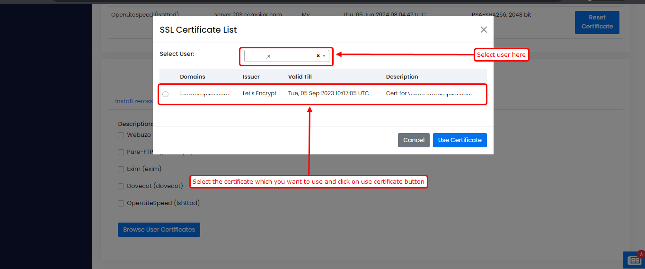Click the Use Certificate button
The image size is (645, 269).
(459, 140)
